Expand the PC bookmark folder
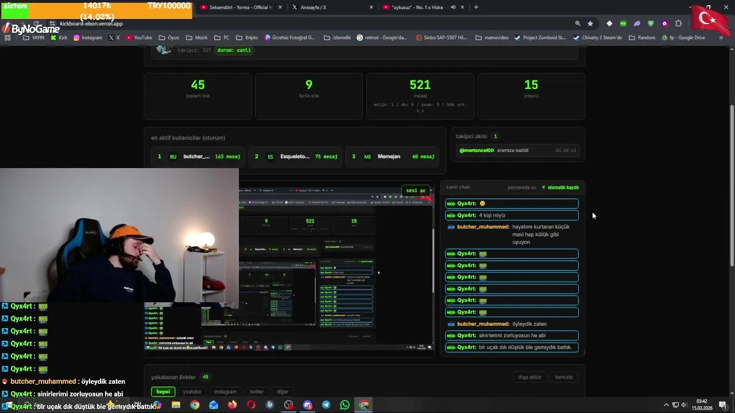Viewport: 735px width, 413px height. pyautogui.click(x=222, y=37)
